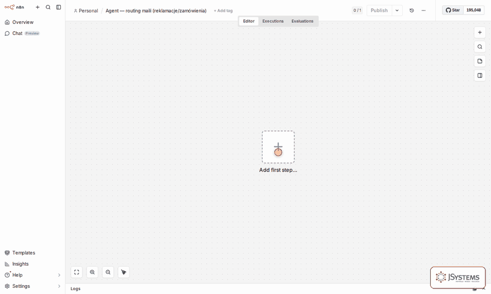Click the tidy up workflow icon
This screenshot has height=294, width=491.
click(124, 272)
